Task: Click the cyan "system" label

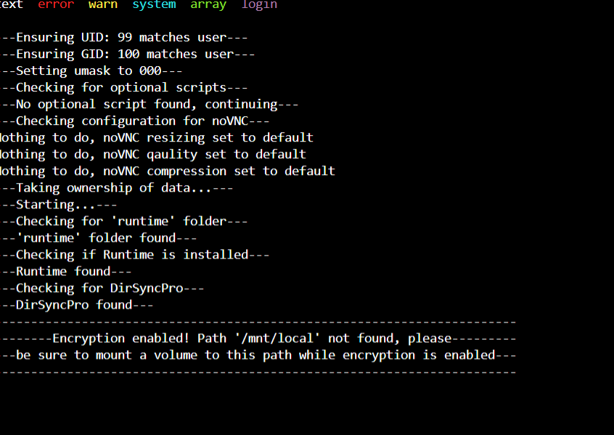Action: pyautogui.click(x=154, y=4)
